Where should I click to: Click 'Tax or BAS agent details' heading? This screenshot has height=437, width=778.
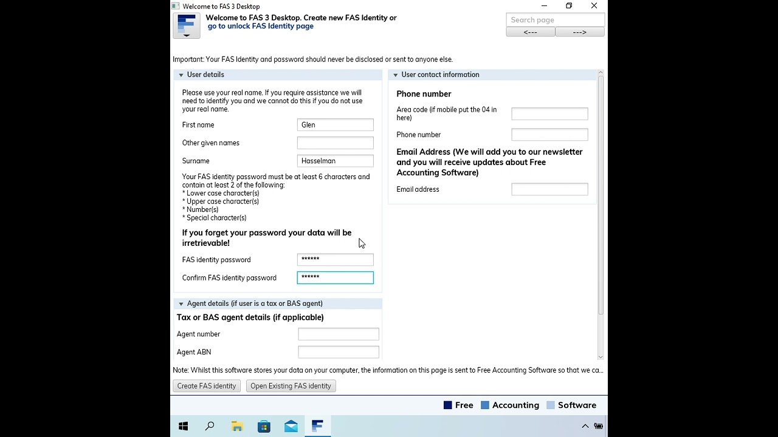click(x=250, y=317)
